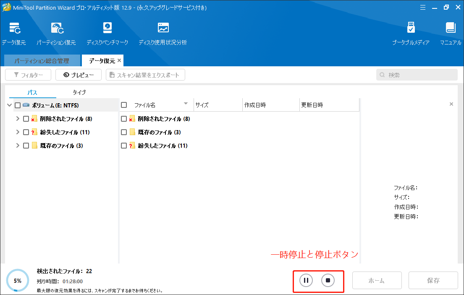Select 紛失したファイル (11) row in file list
464x295 pixels.
(x=163, y=146)
